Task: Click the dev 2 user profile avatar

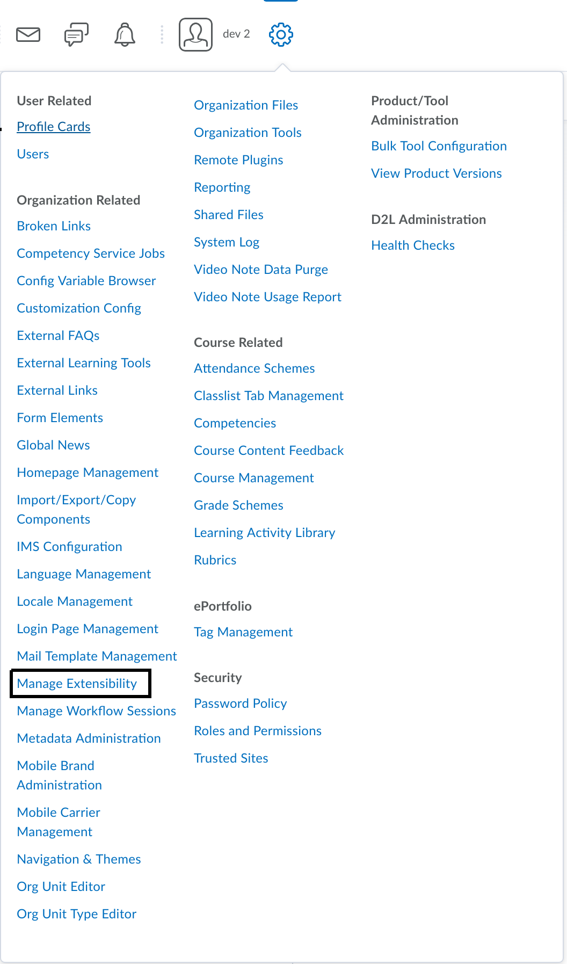Action: pyautogui.click(x=195, y=35)
